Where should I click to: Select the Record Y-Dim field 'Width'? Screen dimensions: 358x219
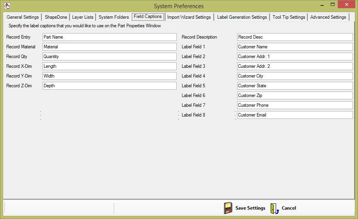point(109,76)
